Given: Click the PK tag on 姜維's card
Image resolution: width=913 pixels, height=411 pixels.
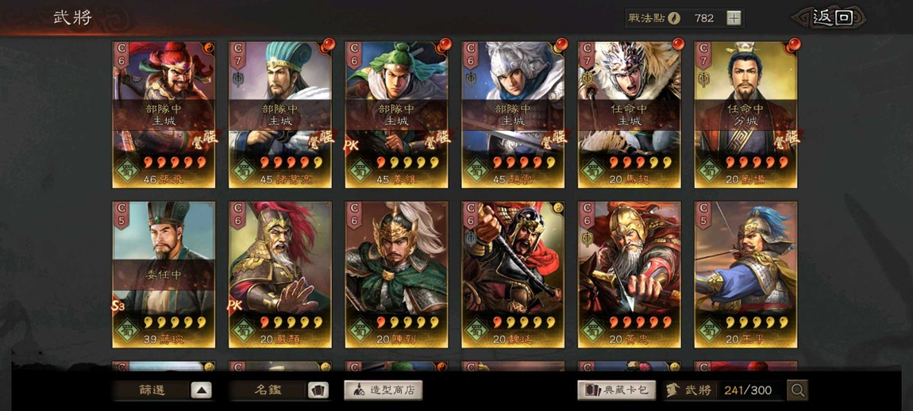Looking at the screenshot, I should 351,145.
